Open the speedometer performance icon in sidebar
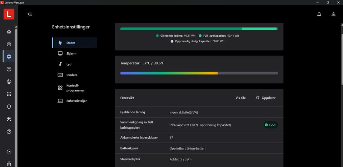This screenshot has height=167, width=343. click(9, 152)
